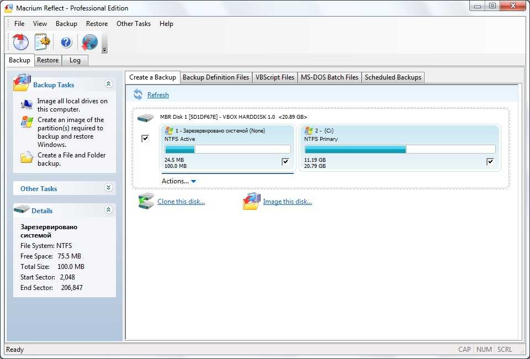Open the backup defaults notepad toolbar icon
Viewport: 530px width, 359px height.
pos(43,43)
